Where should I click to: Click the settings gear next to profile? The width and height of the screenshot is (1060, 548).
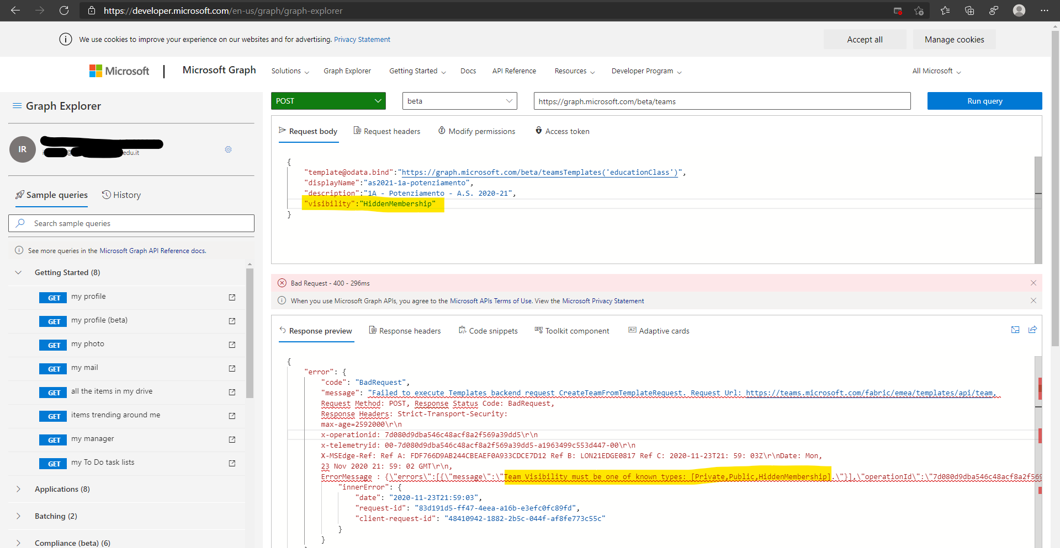coord(228,149)
